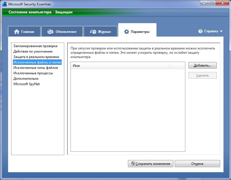Select Запланированная проверка settings
The width and height of the screenshot is (231, 180).
35,46
